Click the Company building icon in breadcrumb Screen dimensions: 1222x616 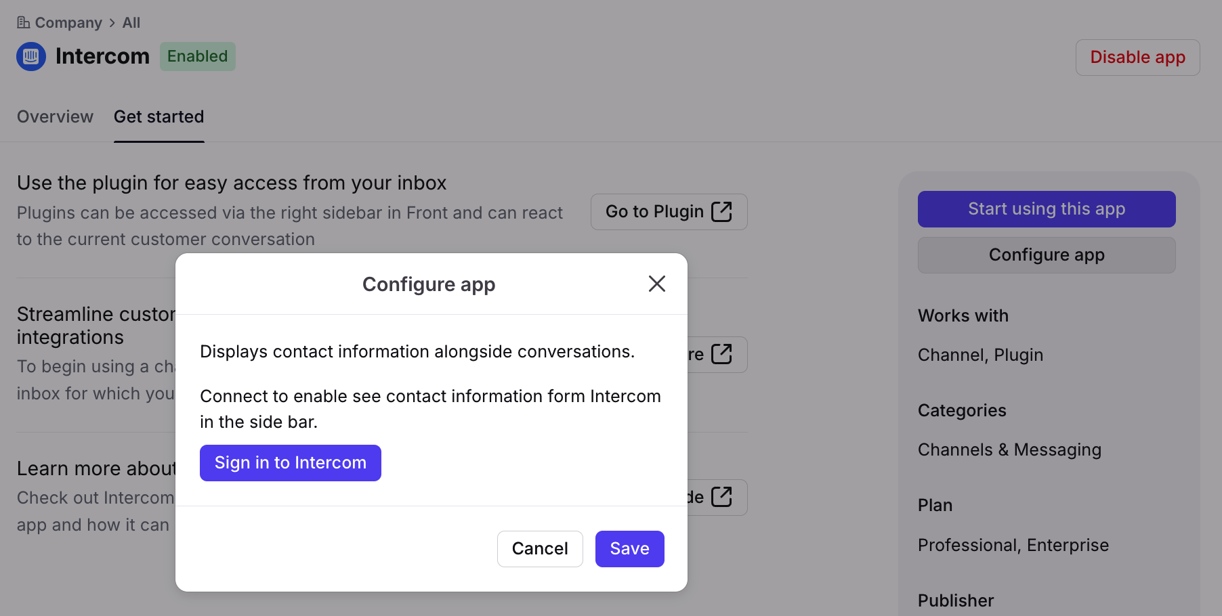tap(23, 23)
